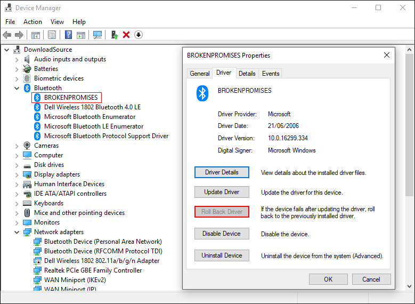Click the Monitors icon
The height and width of the screenshot is (304, 415).
pos(27,222)
